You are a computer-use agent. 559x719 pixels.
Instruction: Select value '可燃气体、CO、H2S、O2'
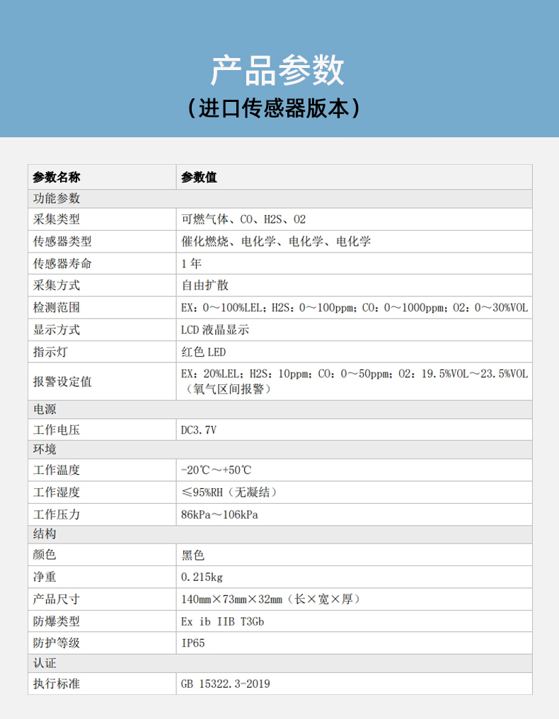(x=243, y=219)
